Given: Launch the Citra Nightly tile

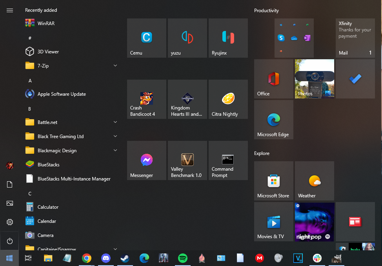Looking at the screenshot, I should 228,99.
